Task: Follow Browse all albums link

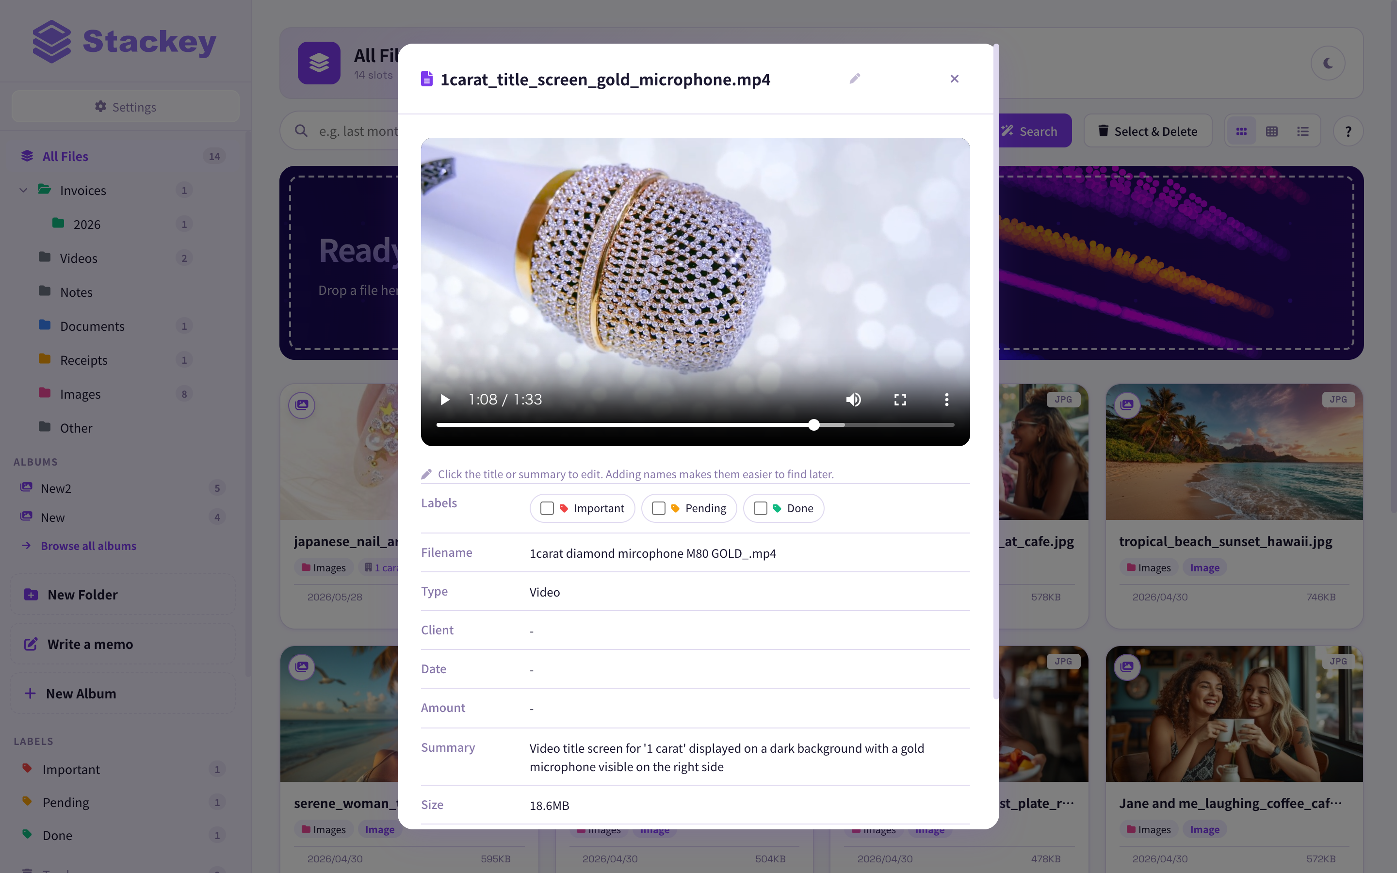Action: pyautogui.click(x=88, y=546)
